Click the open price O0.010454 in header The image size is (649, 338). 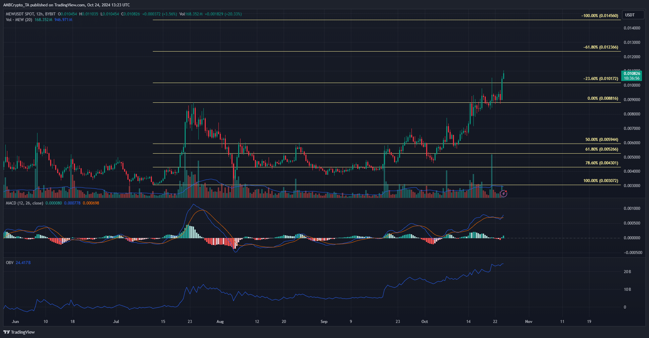point(67,14)
